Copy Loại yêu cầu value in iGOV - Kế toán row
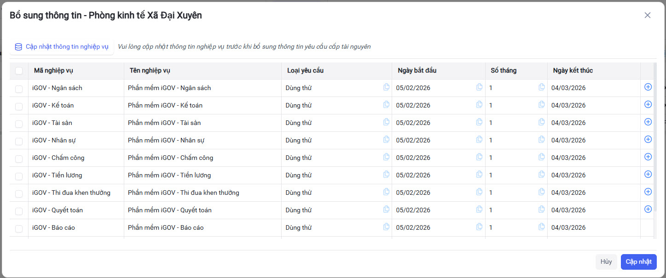Screen dimensions: 666x278 (386, 104)
